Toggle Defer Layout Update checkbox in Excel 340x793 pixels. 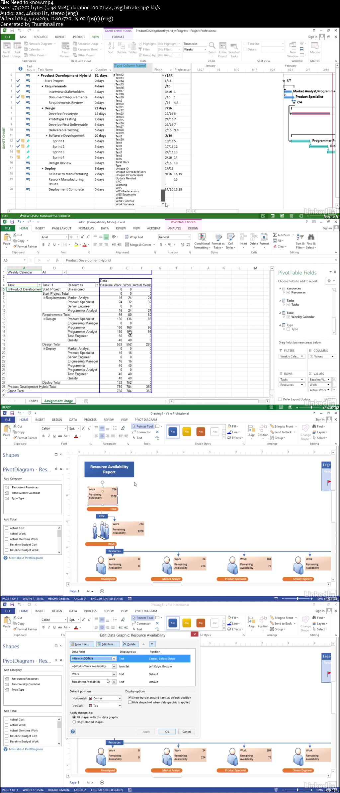point(280,399)
